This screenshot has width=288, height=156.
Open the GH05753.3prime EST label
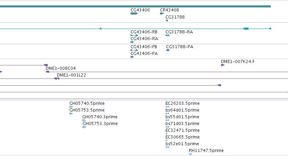pyautogui.click(x=100, y=123)
